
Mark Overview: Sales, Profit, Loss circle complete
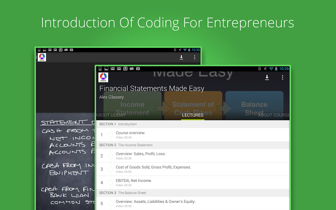pyautogui.click(x=110, y=156)
